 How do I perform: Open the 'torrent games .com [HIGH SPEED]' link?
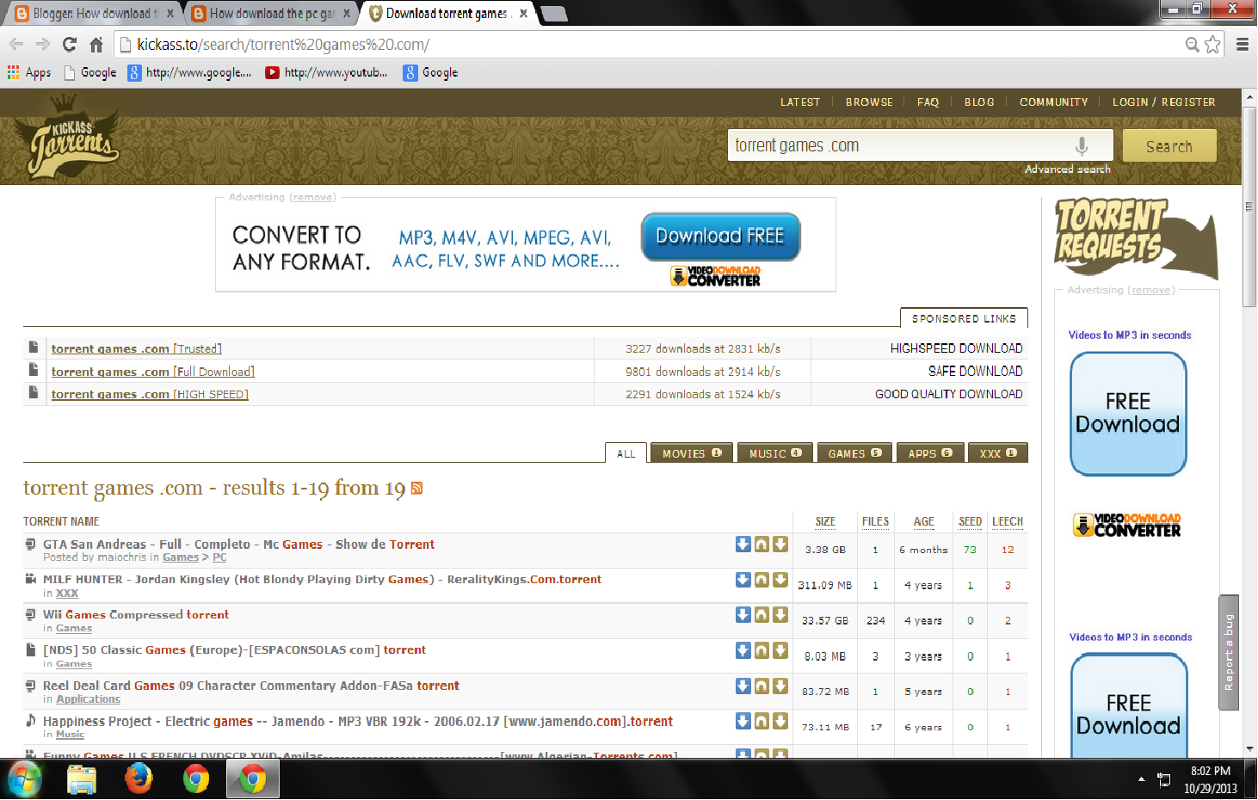tap(150, 395)
